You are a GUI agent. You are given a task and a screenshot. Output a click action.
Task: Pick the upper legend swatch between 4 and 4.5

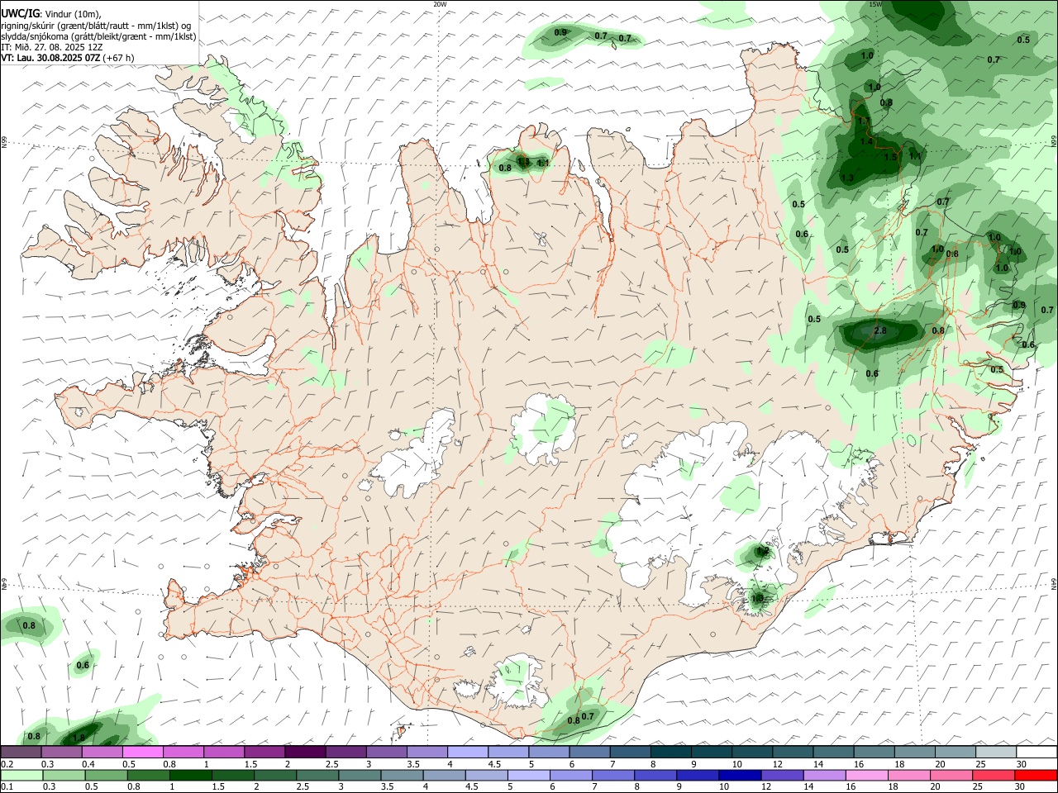[466, 752]
